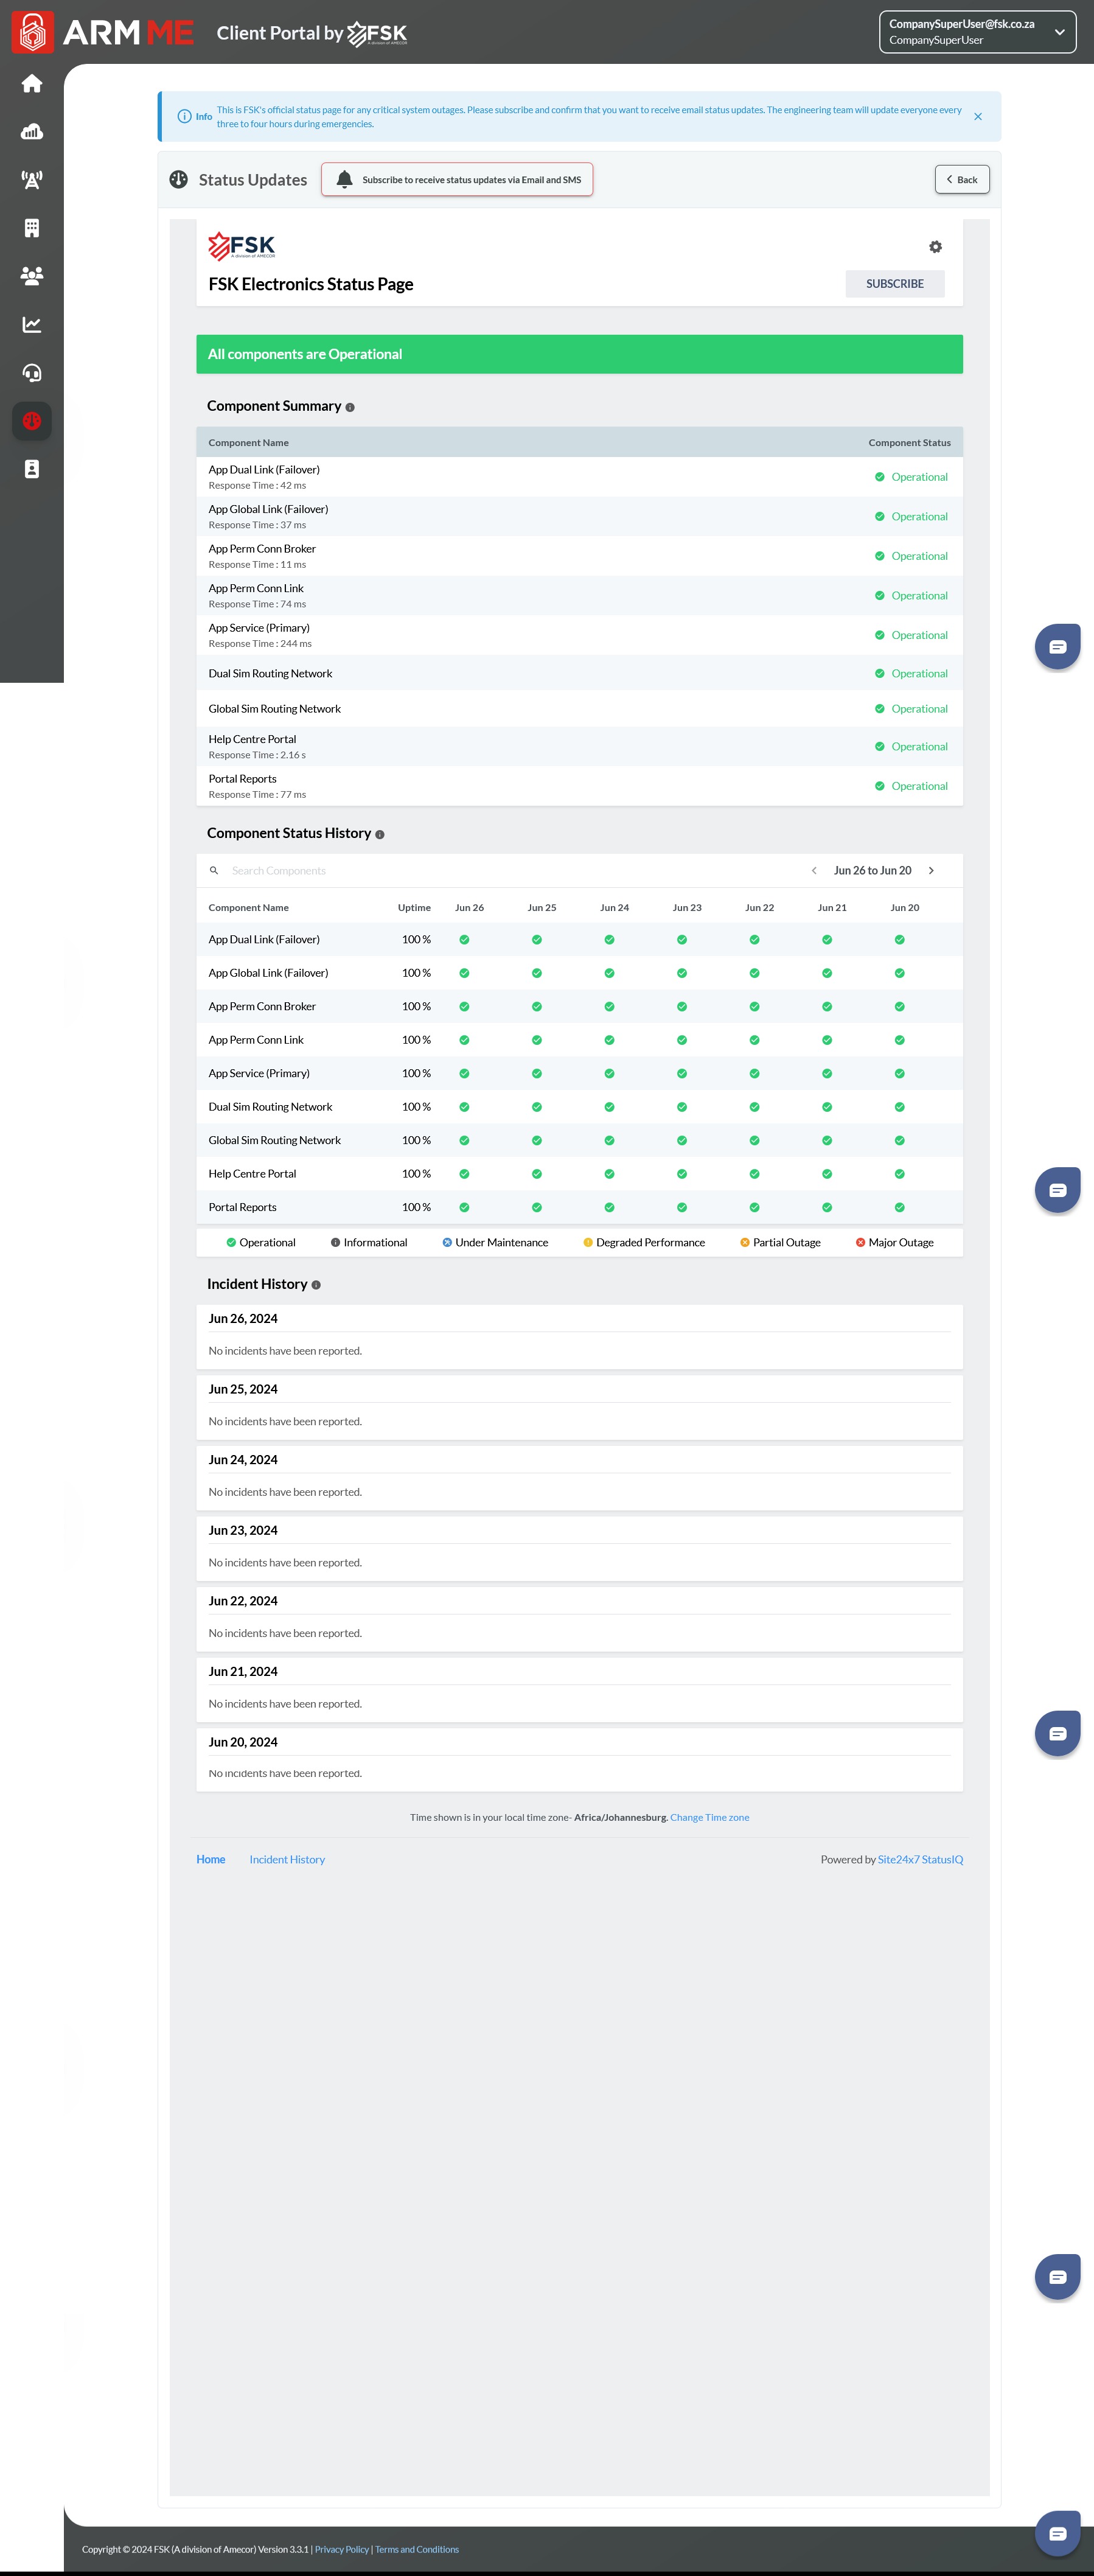Click the Change Time zone link
Image resolution: width=1094 pixels, height=2576 pixels.
tap(709, 1818)
